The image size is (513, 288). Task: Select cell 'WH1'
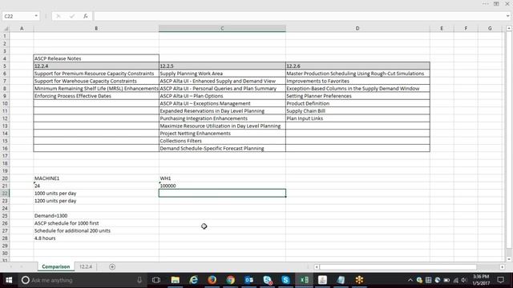click(222, 178)
